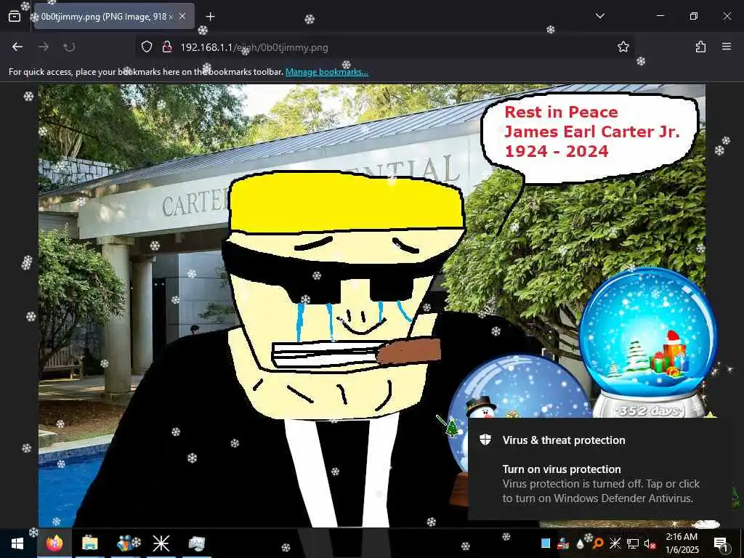Open network status in system tray
Image resolution: width=744 pixels, height=558 pixels.
633,543
